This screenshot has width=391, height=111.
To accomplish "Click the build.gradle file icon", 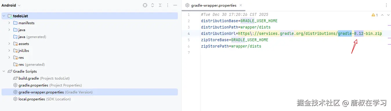I will (x=15, y=78).
